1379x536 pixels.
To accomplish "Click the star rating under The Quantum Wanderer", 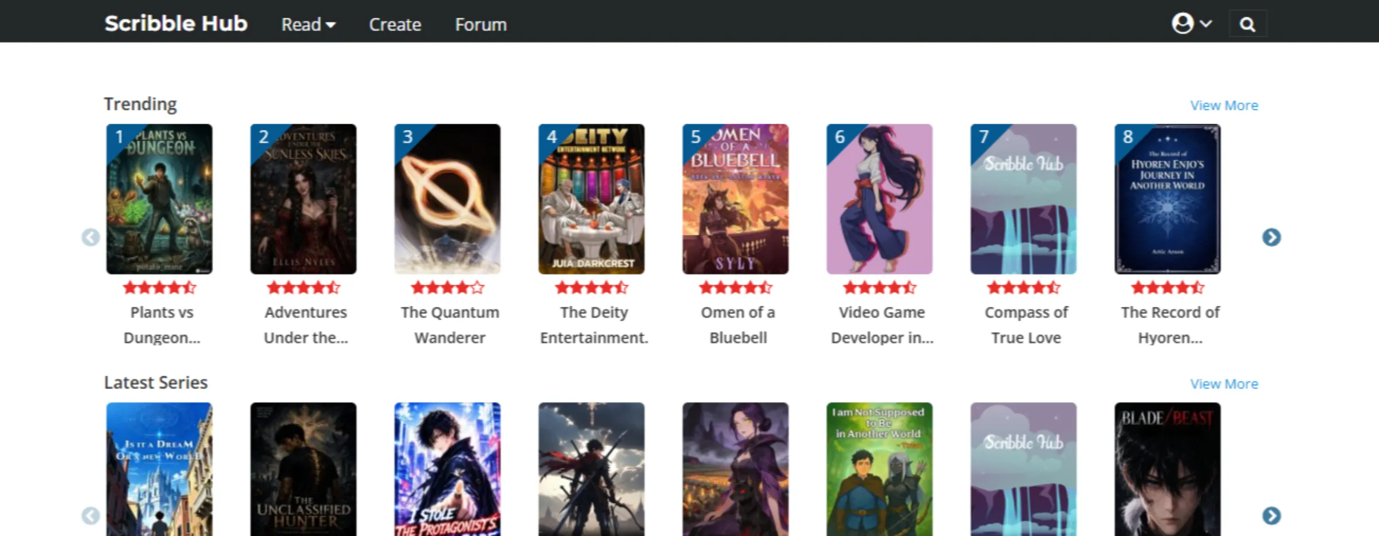I will coord(447,287).
